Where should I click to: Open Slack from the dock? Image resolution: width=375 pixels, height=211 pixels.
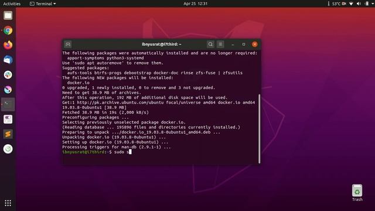click(x=8, y=74)
